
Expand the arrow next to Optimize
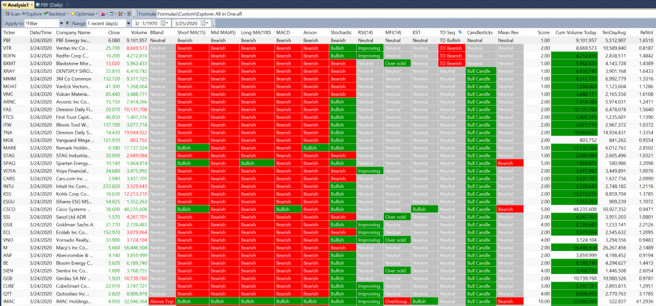click(95, 13)
